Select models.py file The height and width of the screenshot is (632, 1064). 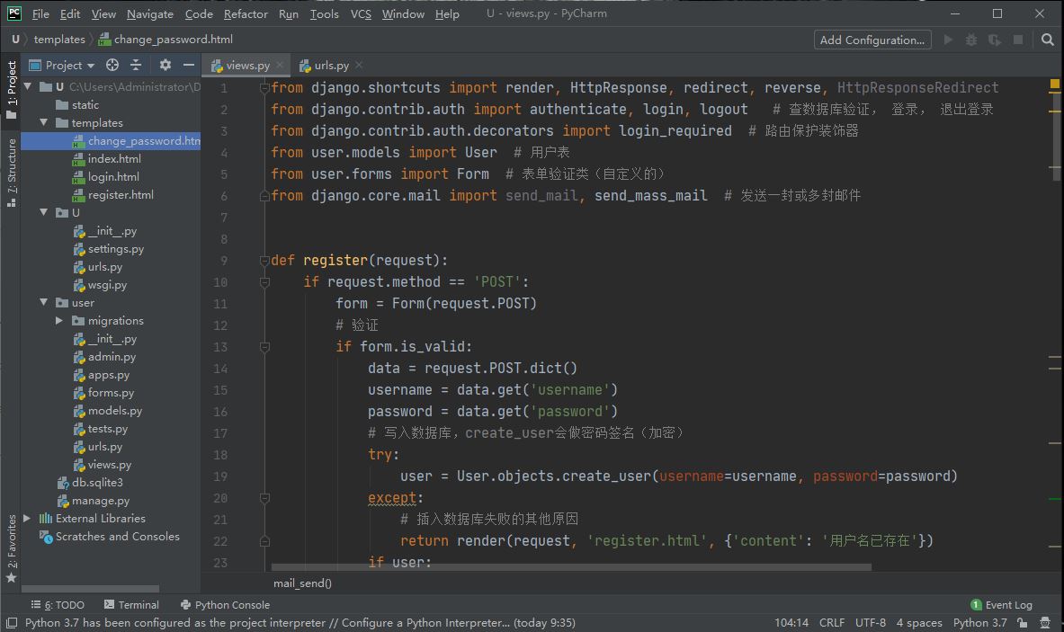coord(108,410)
